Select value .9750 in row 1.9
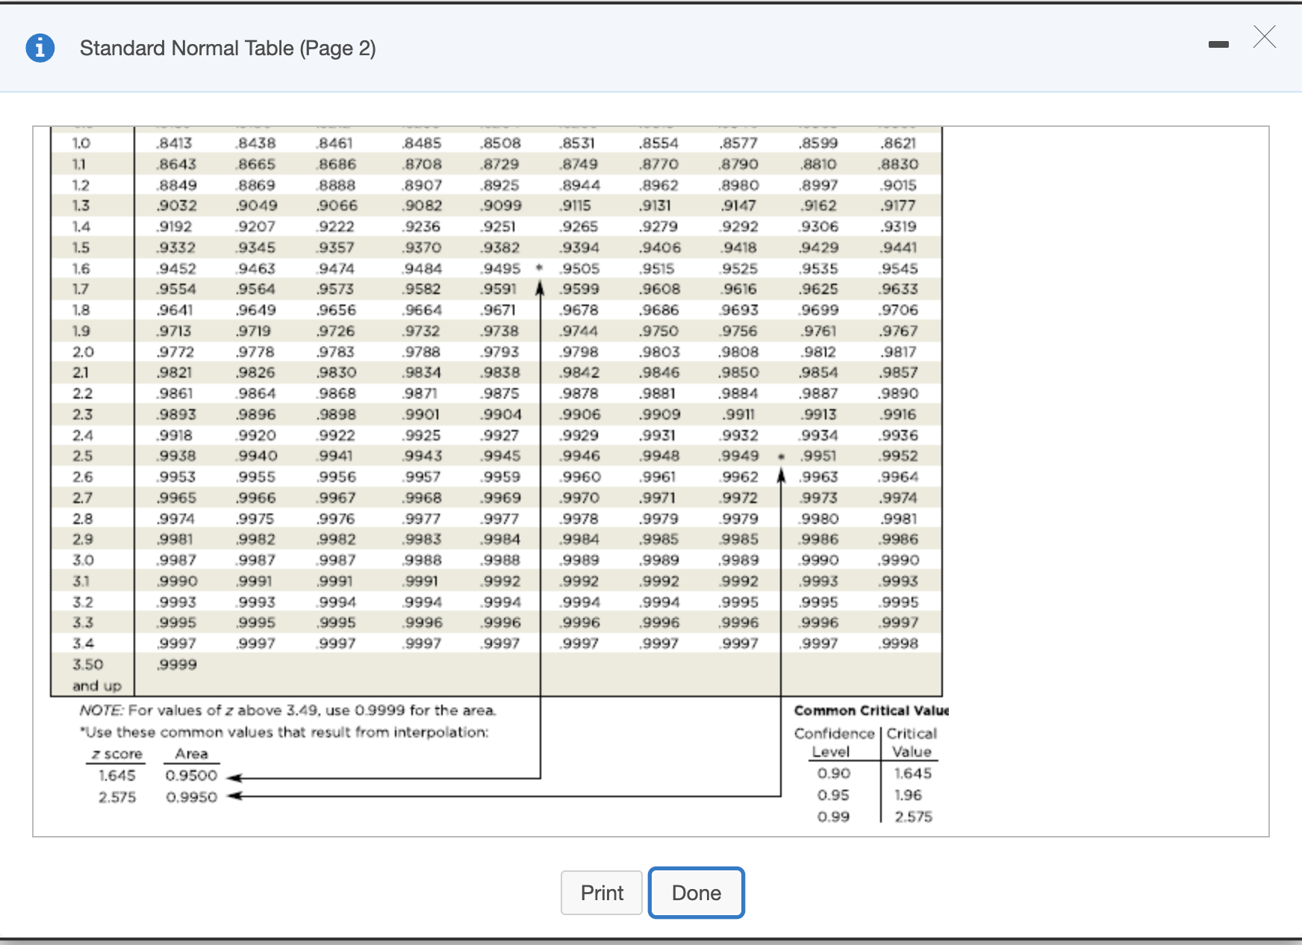The height and width of the screenshot is (945, 1302). click(659, 331)
